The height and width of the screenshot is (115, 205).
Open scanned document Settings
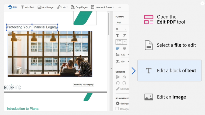click(122, 103)
